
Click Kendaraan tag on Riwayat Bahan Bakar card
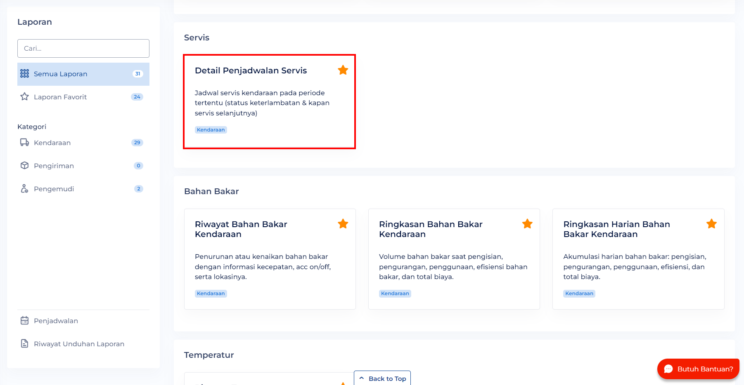click(x=211, y=293)
